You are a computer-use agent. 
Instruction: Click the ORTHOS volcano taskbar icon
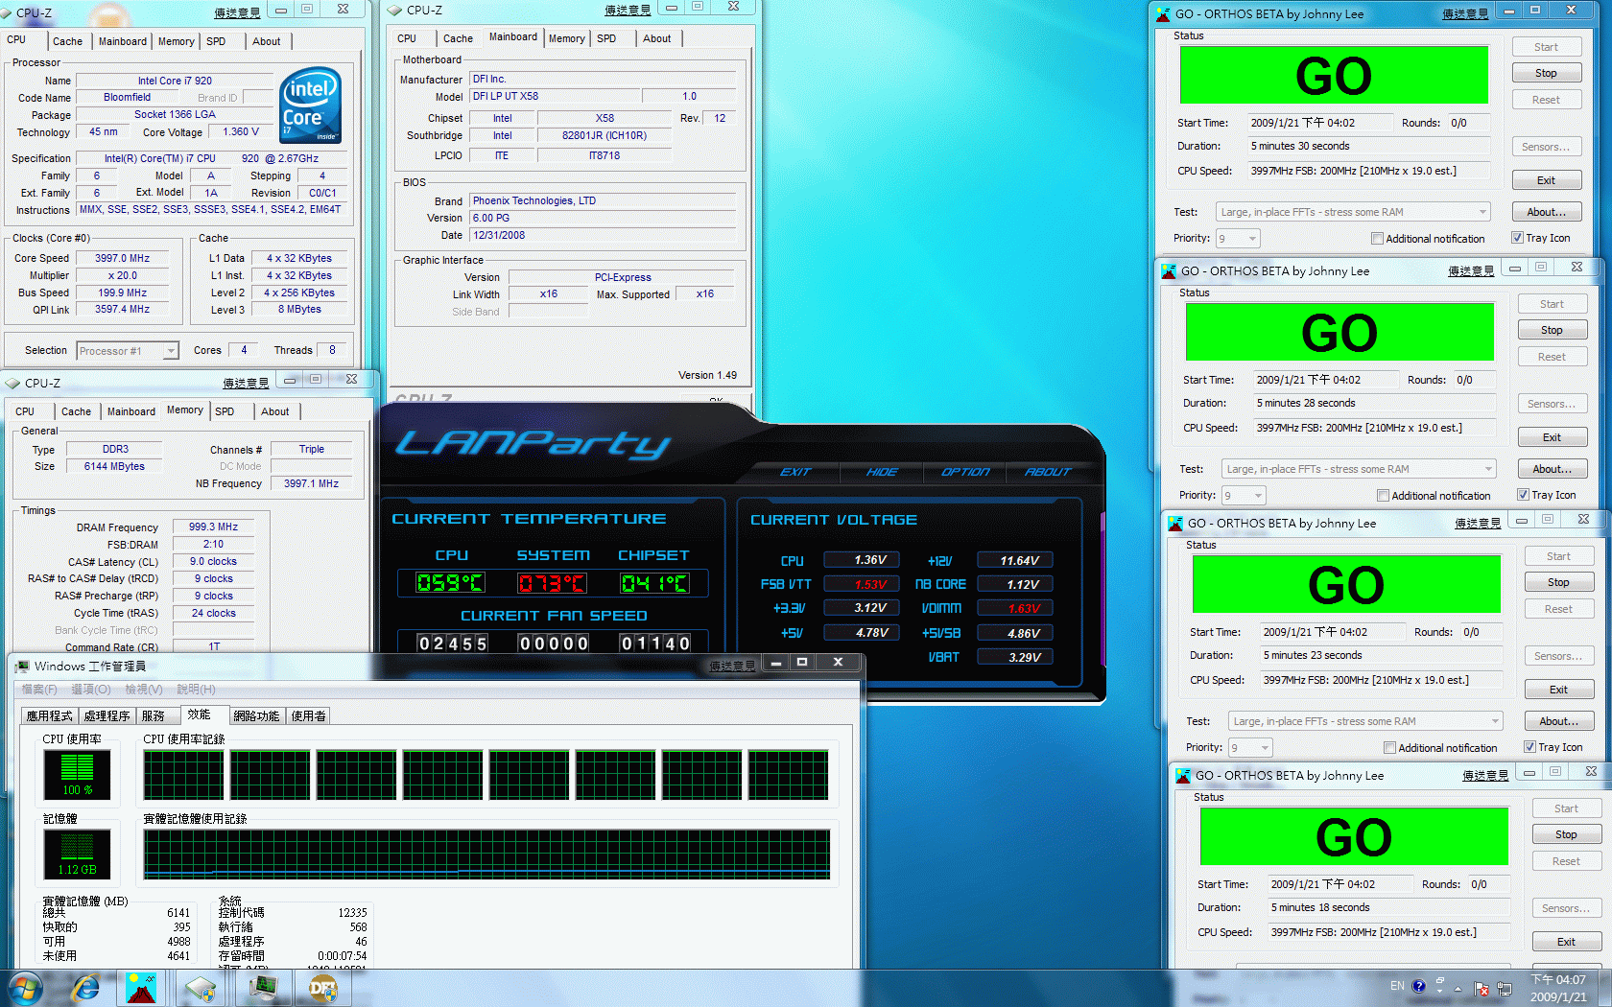point(141,988)
